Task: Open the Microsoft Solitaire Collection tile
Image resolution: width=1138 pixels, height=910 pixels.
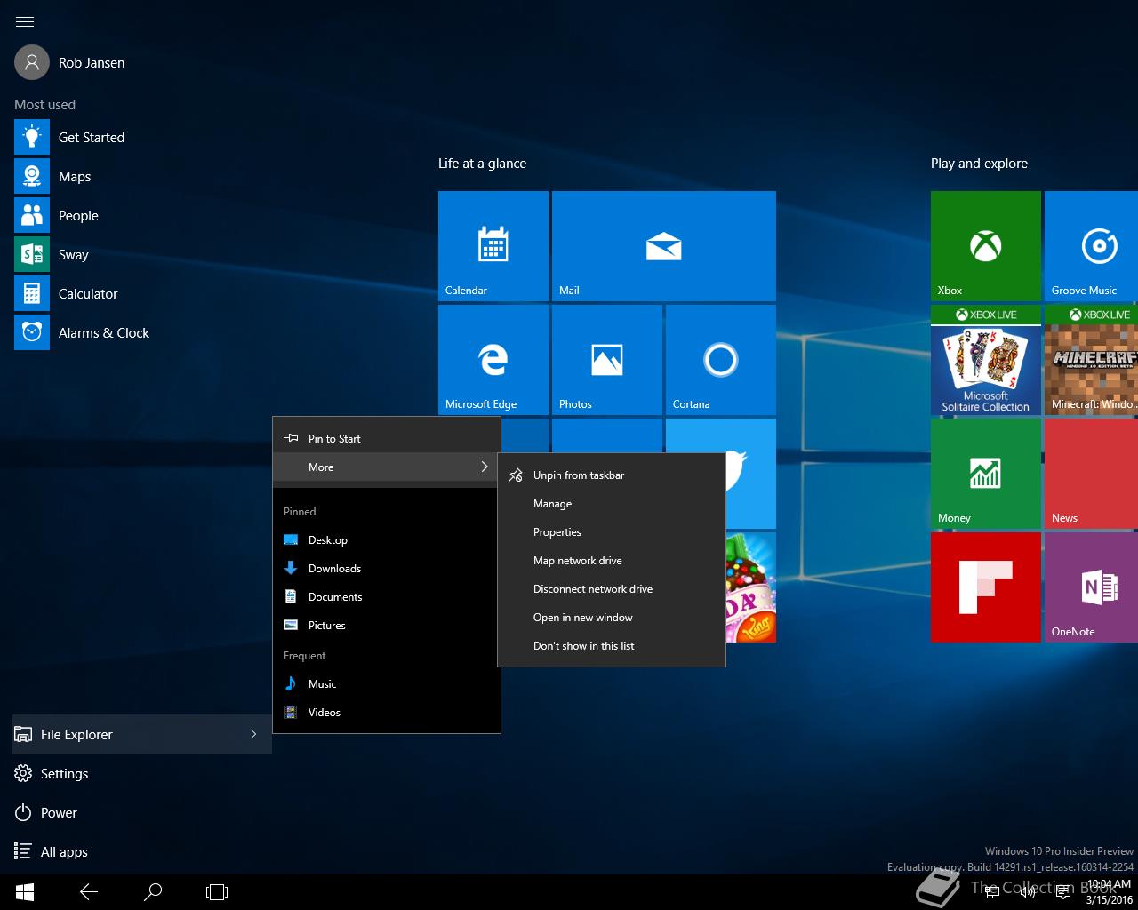Action: [x=986, y=360]
